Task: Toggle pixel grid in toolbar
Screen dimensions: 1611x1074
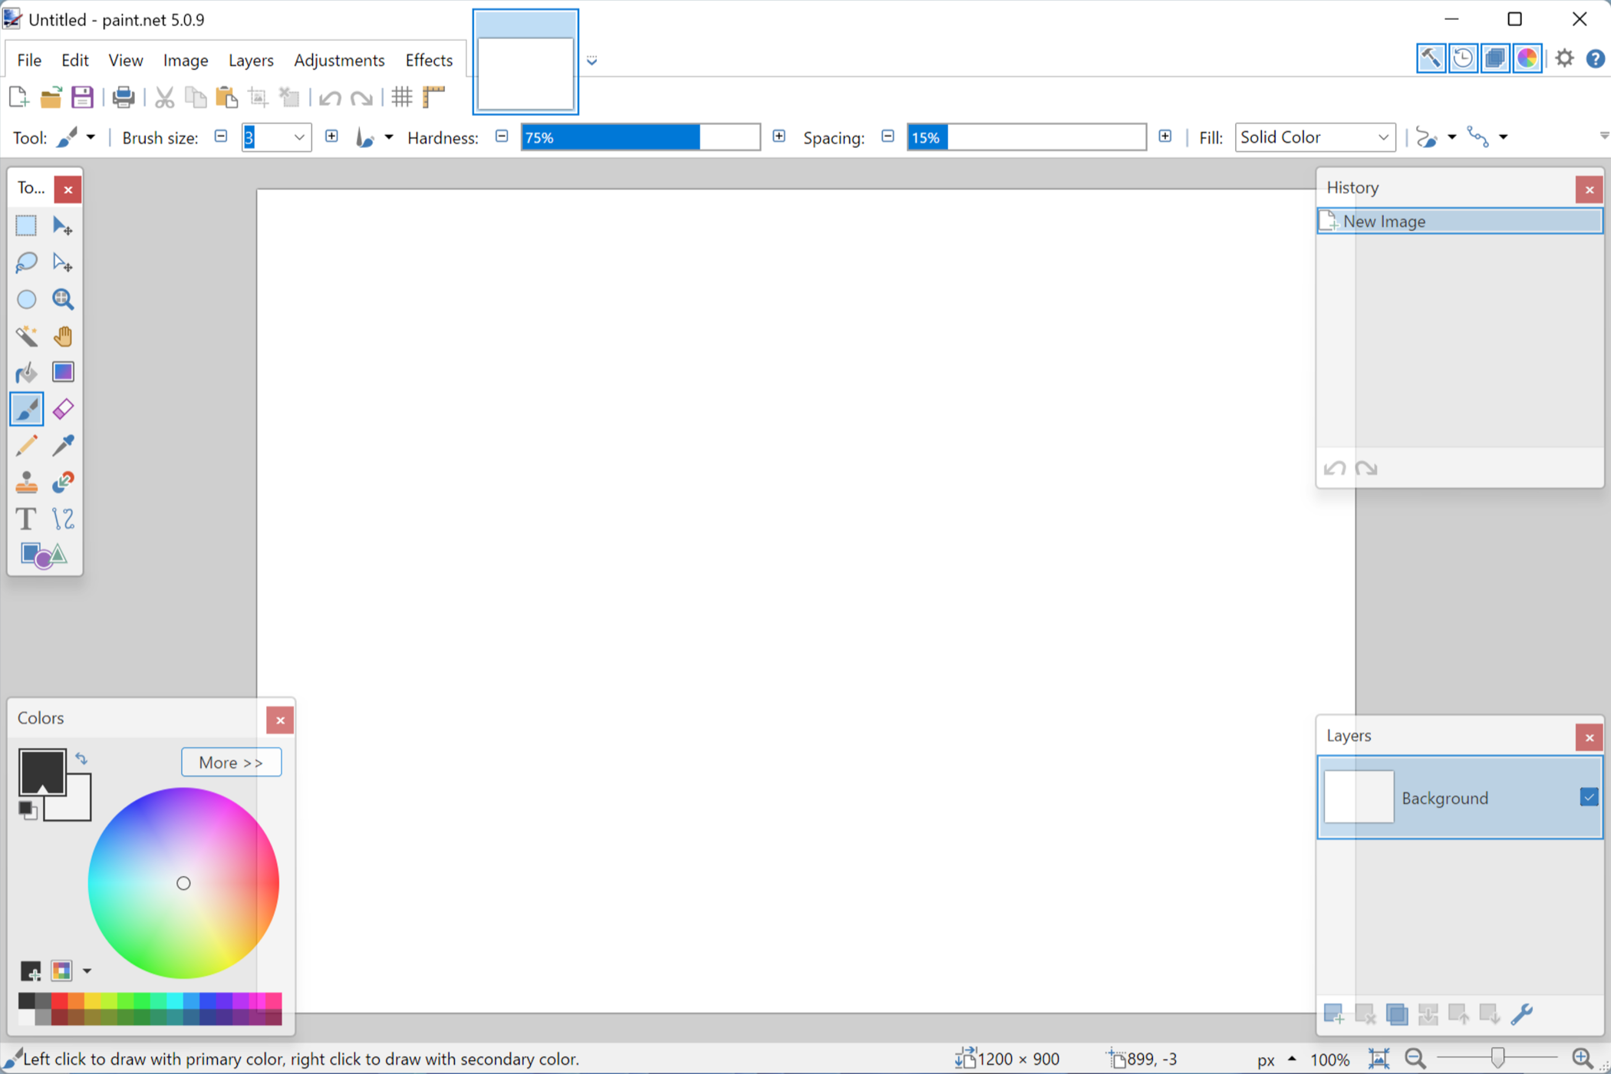Action: [x=402, y=97]
